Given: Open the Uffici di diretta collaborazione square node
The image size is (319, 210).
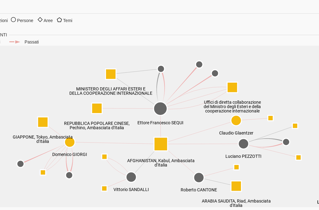Looking at the screenshot, I should click(x=232, y=87).
